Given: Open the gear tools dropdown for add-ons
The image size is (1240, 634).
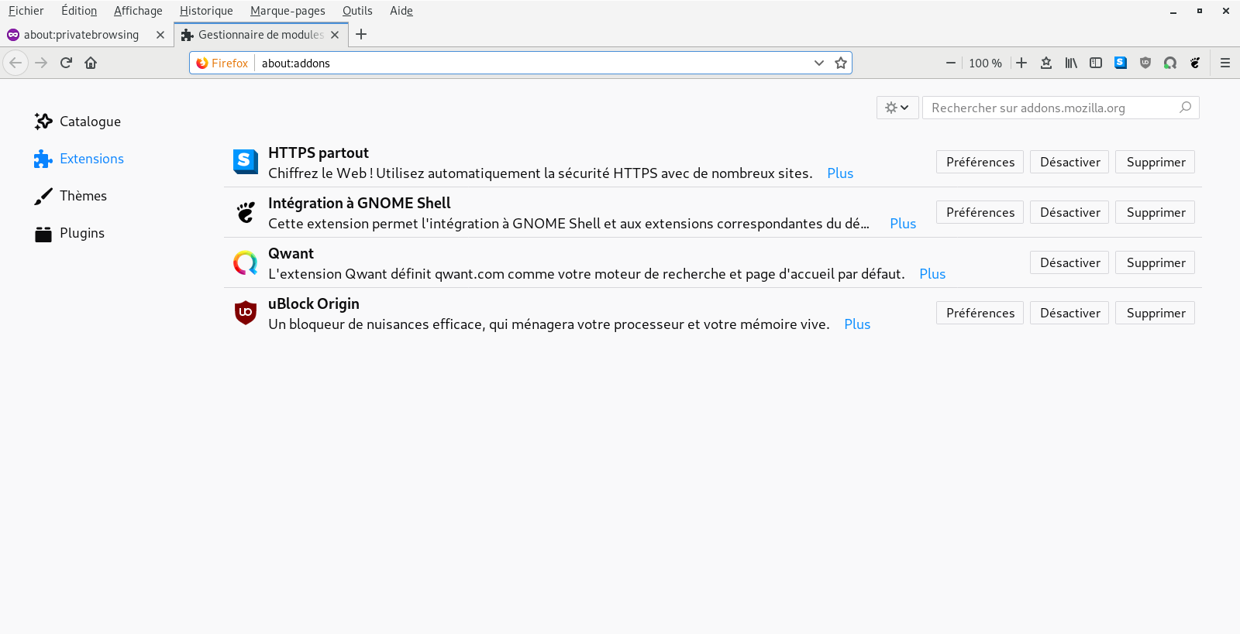Looking at the screenshot, I should [x=897, y=108].
